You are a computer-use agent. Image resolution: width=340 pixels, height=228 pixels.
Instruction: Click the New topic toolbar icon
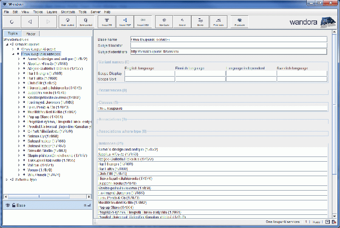(x=164, y=21)
